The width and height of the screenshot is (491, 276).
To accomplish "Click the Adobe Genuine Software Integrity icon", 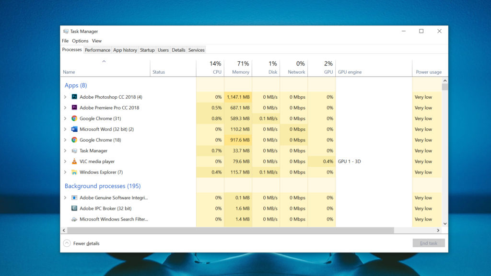I will click(x=74, y=197).
